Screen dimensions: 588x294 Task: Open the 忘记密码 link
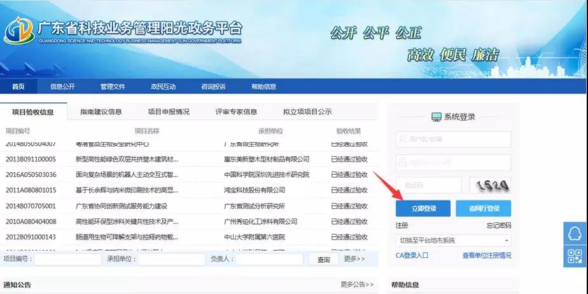[x=499, y=225]
